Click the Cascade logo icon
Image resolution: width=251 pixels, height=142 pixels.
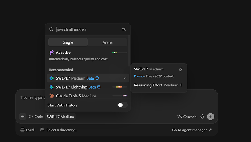pos(179,117)
